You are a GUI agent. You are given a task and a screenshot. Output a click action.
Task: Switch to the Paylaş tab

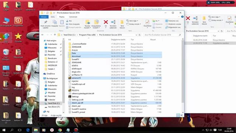pos(62,17)
